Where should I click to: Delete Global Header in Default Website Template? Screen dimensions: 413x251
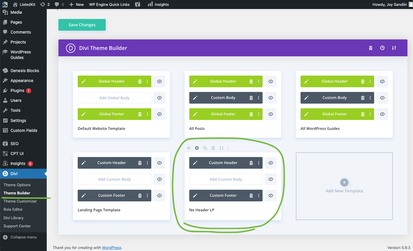point(140,81)
